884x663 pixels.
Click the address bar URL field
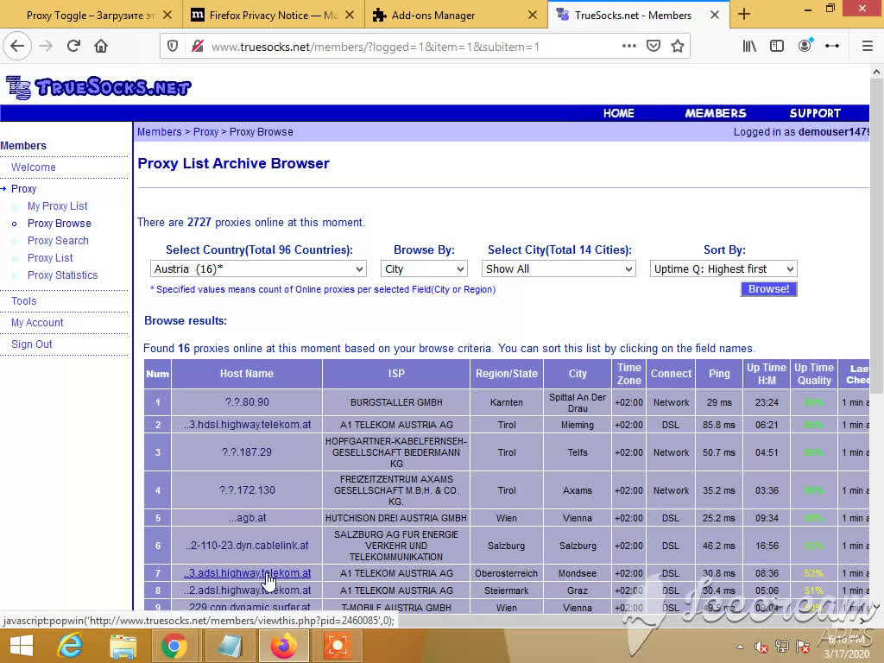point(375,47)
